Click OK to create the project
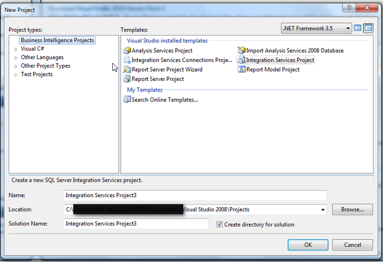383x262 pixels. coord(308,245)
